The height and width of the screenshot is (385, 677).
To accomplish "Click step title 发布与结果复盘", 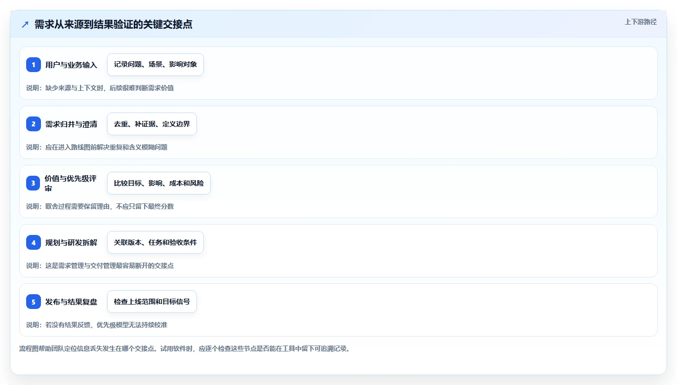I will [71, 302].
